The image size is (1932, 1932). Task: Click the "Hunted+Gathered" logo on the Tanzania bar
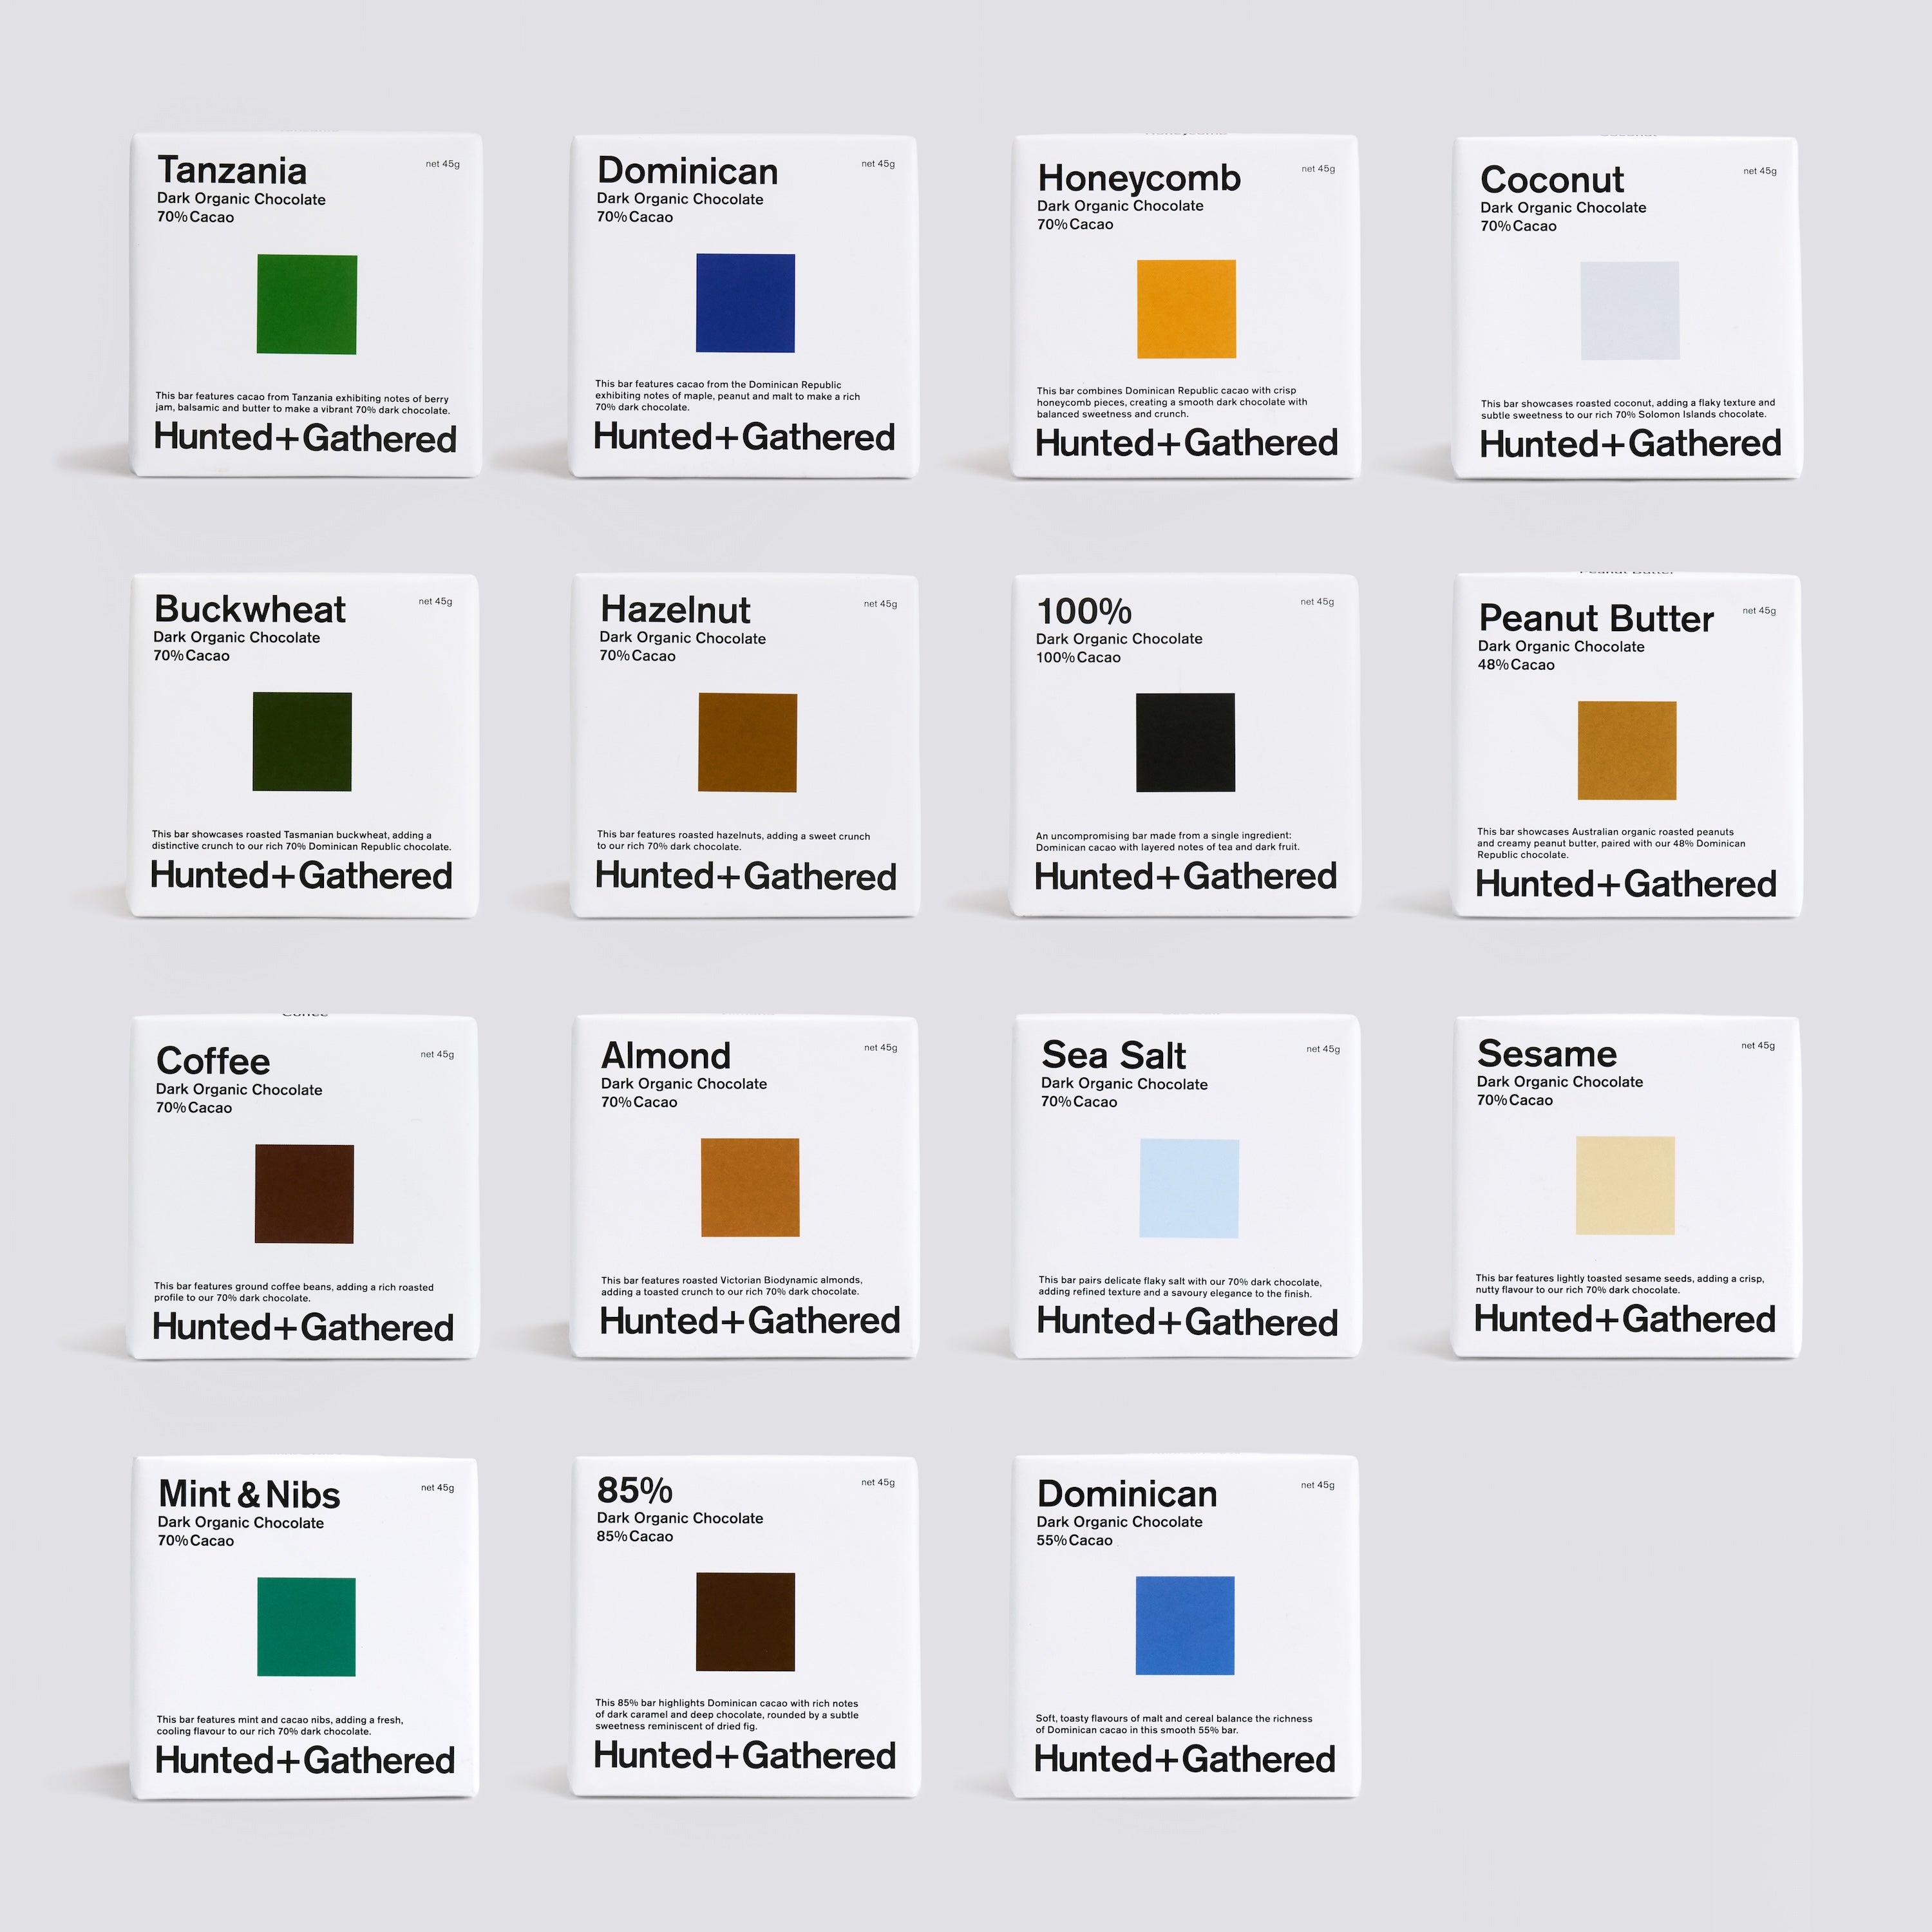coord(305,438)
